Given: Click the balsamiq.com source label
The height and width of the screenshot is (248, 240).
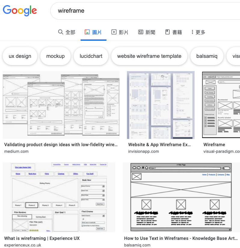Looking at the screenshot, I should [137, 245].
